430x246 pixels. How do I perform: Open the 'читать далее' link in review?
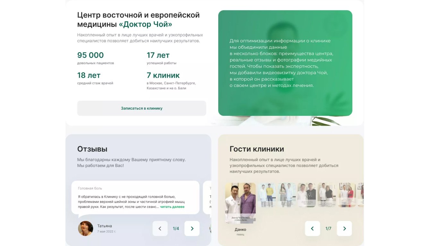pyautogui.click(x=172, y=207)
